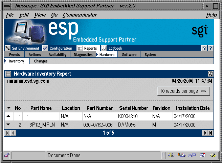
Task: Switch to the Availability tab
Action: (x=58, y=55)
